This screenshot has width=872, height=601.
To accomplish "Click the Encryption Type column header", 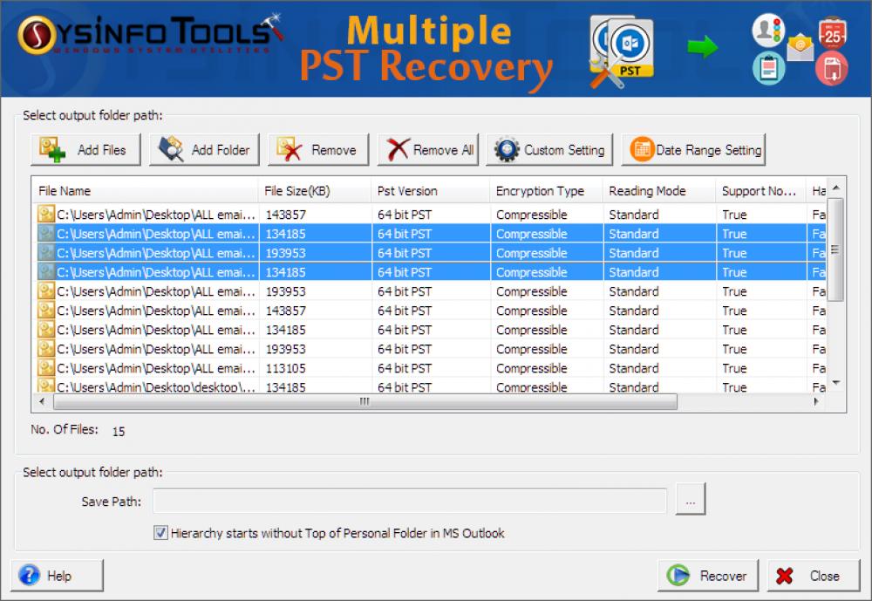I will (542, 190).
